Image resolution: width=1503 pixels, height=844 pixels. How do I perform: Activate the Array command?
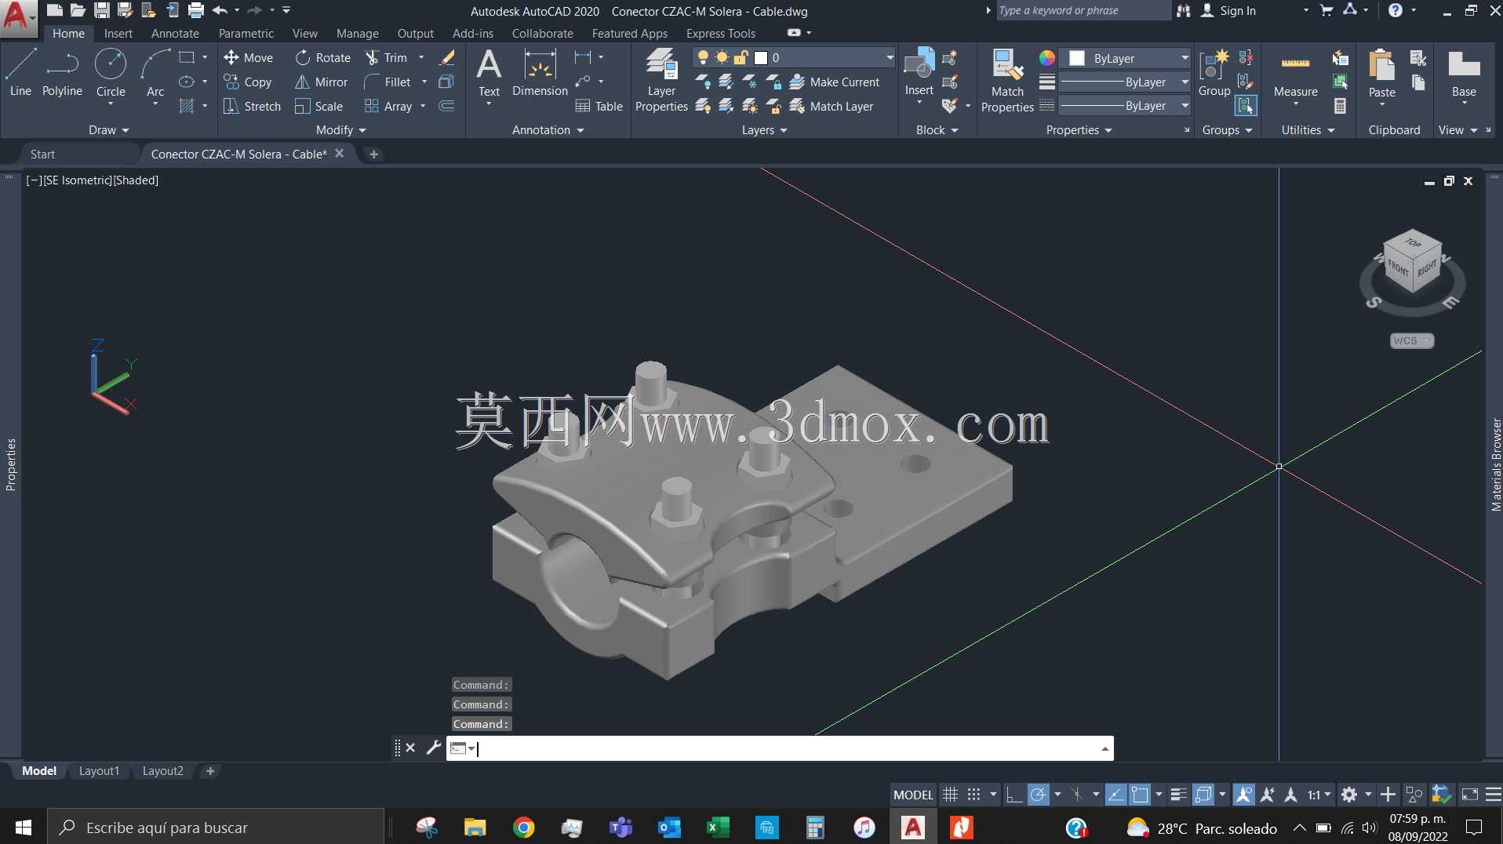coord(388,106)
